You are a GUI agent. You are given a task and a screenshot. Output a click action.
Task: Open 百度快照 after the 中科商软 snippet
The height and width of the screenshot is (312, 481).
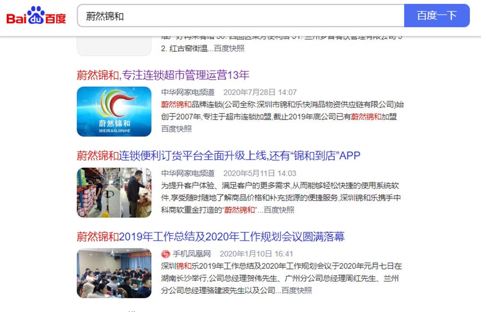point(279,210)
